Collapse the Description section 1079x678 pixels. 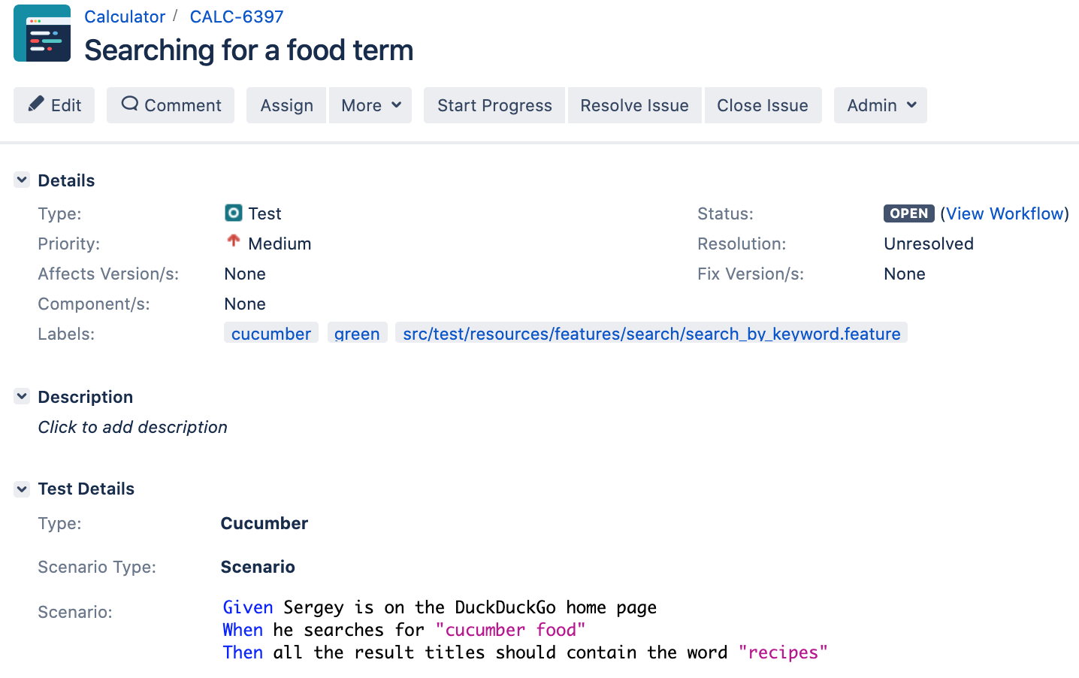point(22,396)
